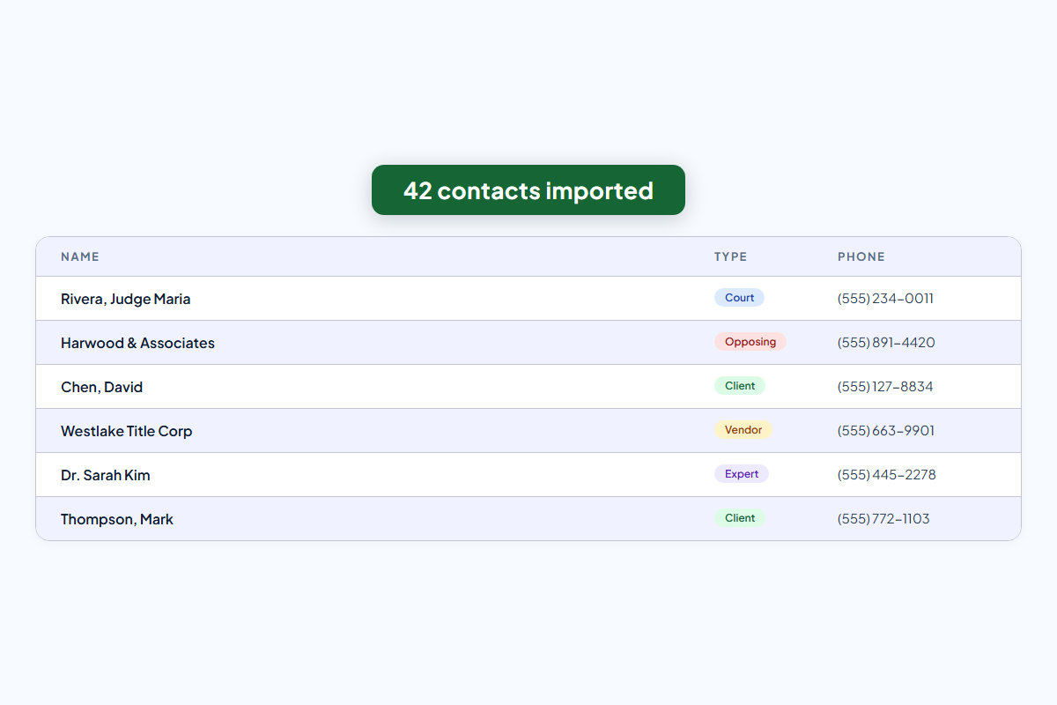The image size is (1057, 705).
Task: Select Thompson, Mark from the contact list
Action: [x=116, y=519]
